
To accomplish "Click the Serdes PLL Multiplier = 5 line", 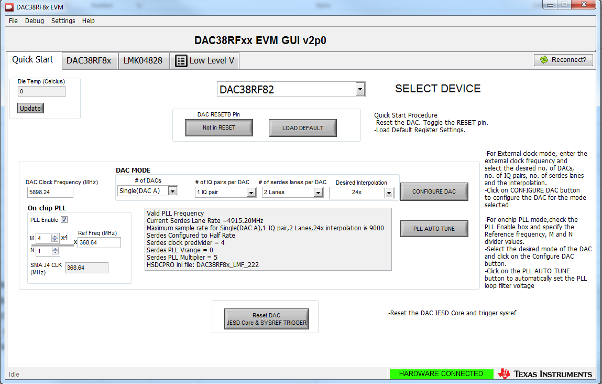I will tap(182, 258).
